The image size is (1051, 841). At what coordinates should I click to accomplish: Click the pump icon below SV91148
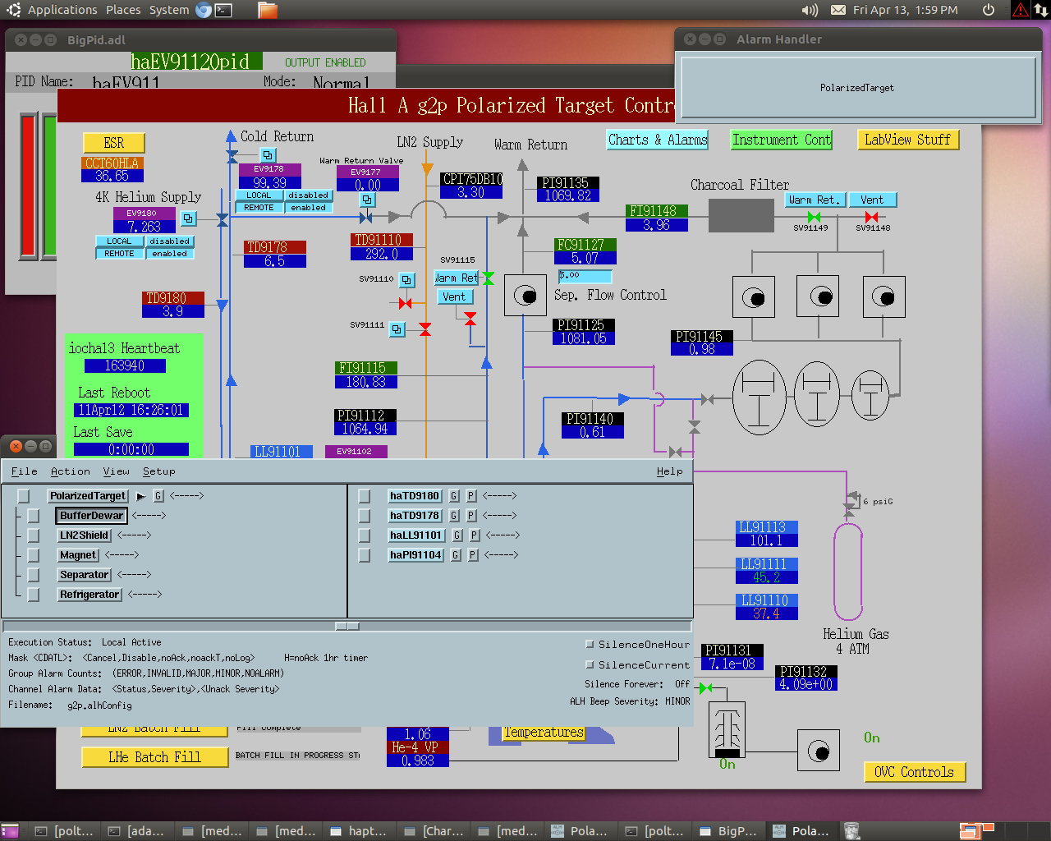pyautogui.click(x=883, y=296)
